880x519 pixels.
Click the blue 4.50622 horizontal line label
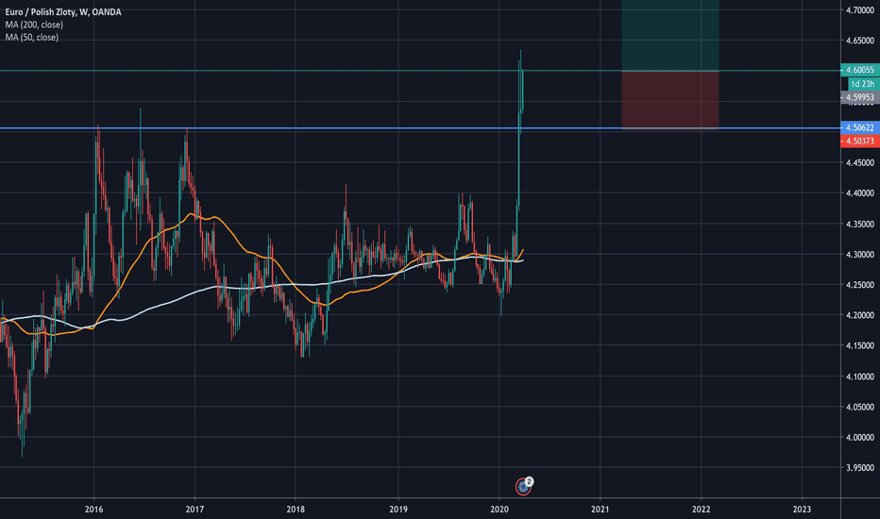point(860,128)
